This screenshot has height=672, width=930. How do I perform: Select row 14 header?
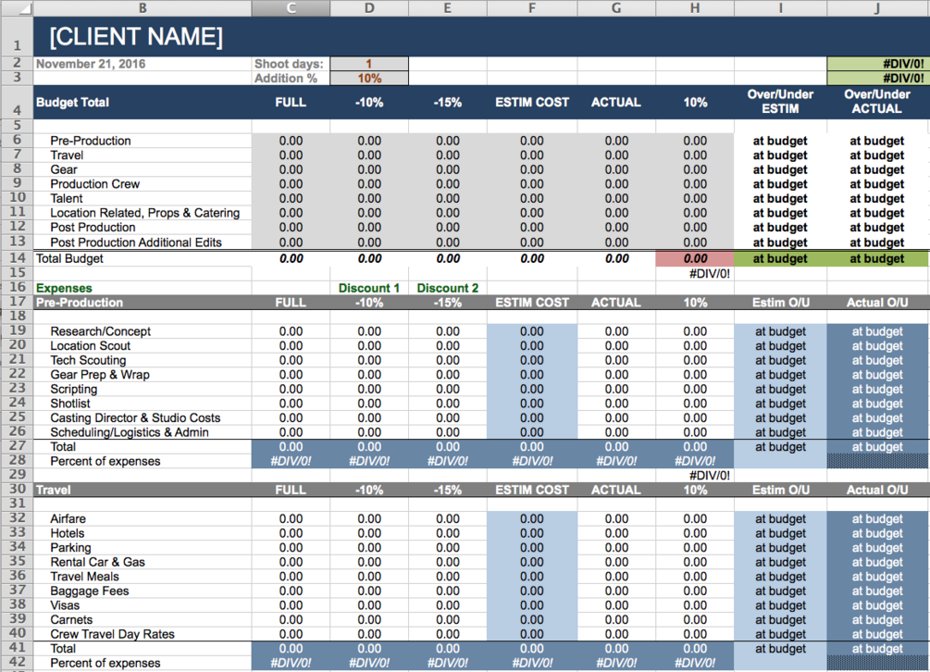[18, 258]
